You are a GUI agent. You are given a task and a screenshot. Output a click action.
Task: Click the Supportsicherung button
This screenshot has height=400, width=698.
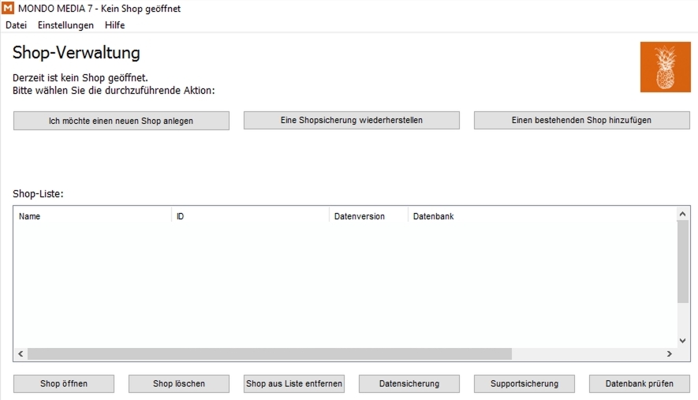pyautogui.click(x=524, y=383)
